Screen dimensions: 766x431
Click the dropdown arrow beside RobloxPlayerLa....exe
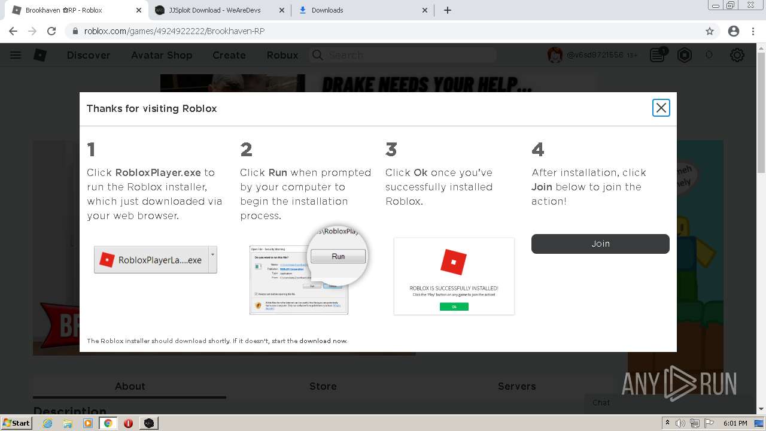(x=212, y=260)
